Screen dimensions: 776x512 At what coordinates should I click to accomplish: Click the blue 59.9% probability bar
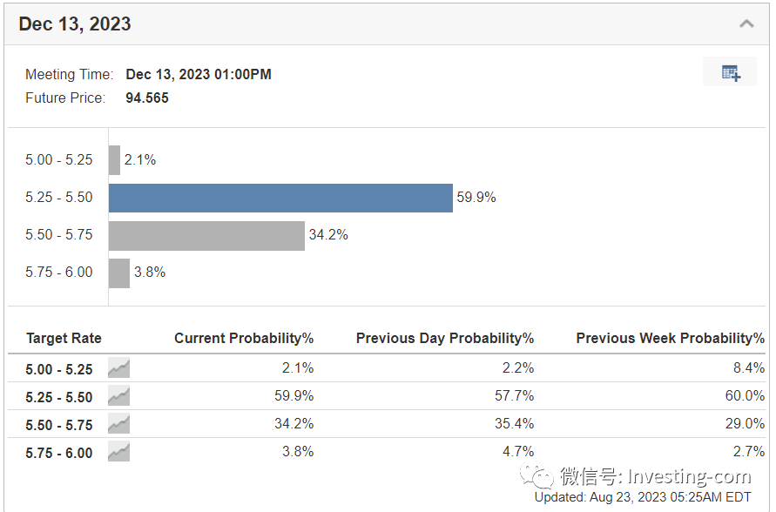pos(280,198)
